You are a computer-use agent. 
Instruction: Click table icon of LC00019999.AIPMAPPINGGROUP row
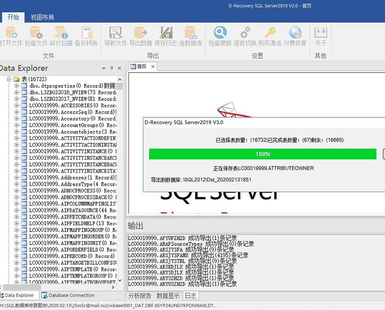tap(24, 230)
